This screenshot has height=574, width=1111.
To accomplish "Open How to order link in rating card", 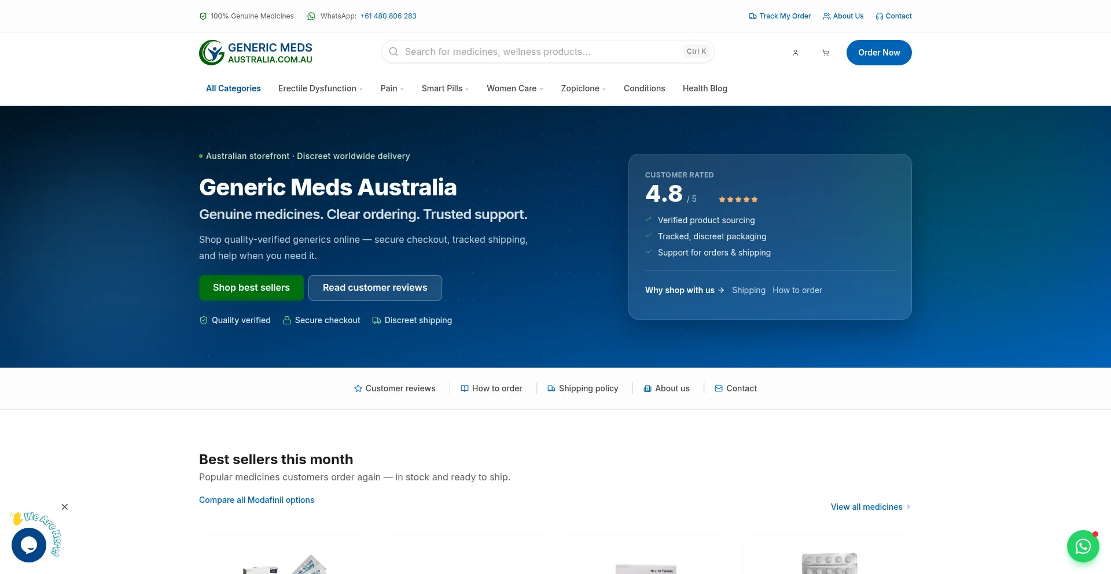I will click(797, 290).
